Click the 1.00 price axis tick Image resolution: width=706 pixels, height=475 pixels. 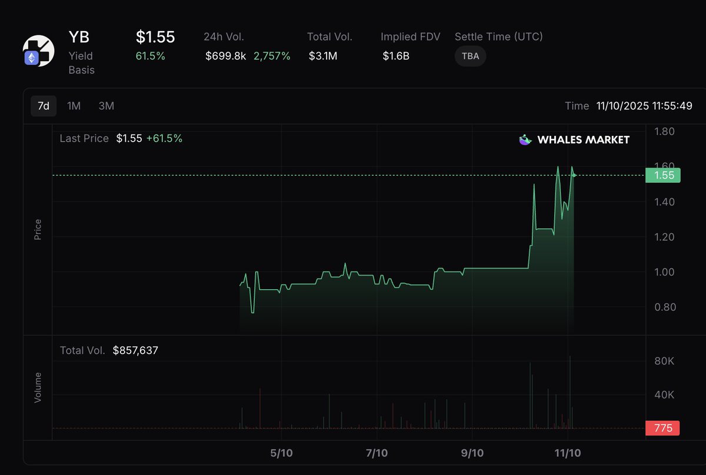pyautogui.click(x=664, y=272)
